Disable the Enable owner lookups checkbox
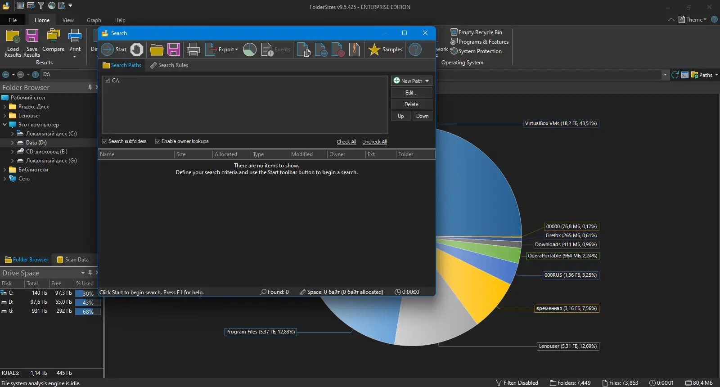720x387 pixels. pyautogui.click(x=158, y=141)
